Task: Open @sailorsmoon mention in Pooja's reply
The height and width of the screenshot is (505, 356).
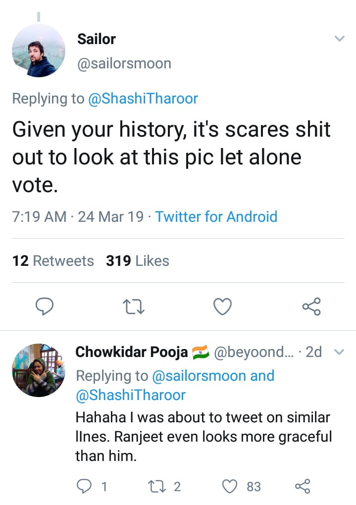Action: point(199,376)
